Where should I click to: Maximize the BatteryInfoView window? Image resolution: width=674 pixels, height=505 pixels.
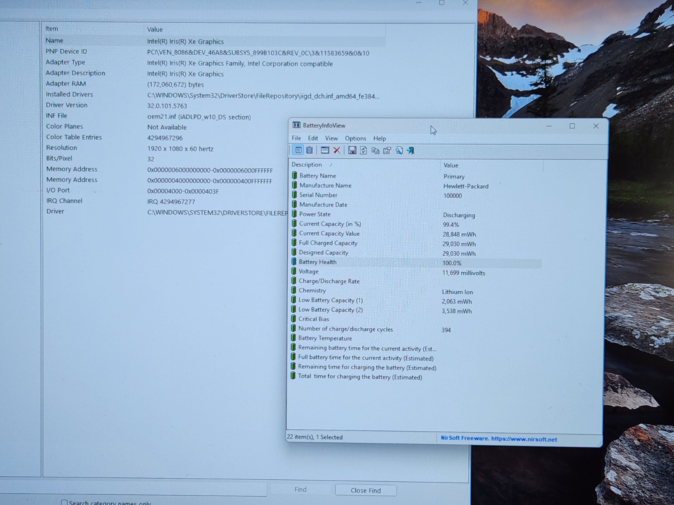(572, 126)
